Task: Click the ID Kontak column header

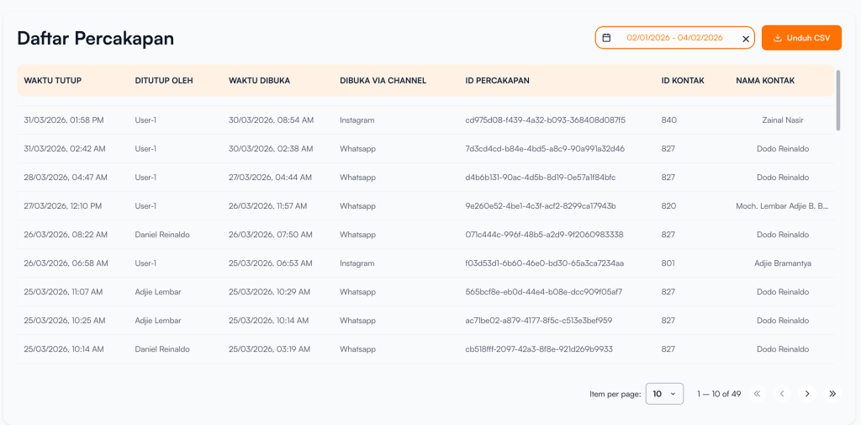Action: tap(683, 81)
